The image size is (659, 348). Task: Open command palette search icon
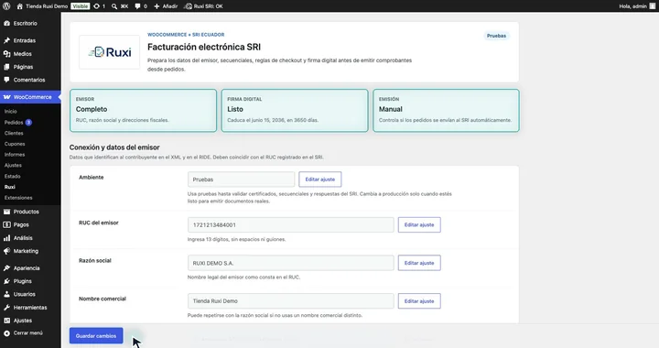pyautogui.click(x=114, y=6)
